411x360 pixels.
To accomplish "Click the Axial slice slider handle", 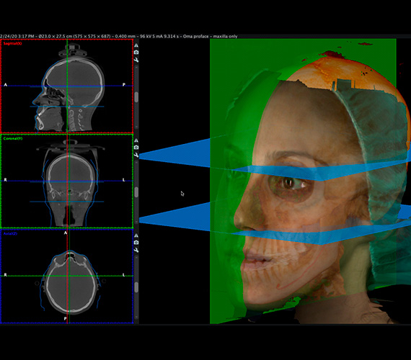I will pos(136,287).
